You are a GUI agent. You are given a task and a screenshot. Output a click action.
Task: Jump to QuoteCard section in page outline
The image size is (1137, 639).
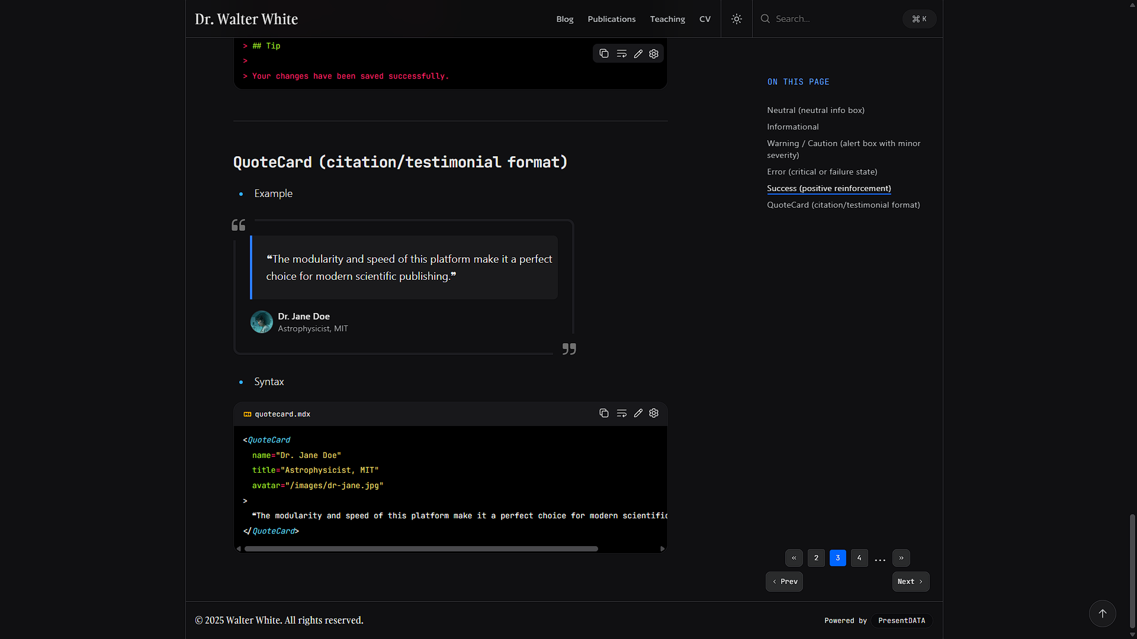(x=843, y=205)
